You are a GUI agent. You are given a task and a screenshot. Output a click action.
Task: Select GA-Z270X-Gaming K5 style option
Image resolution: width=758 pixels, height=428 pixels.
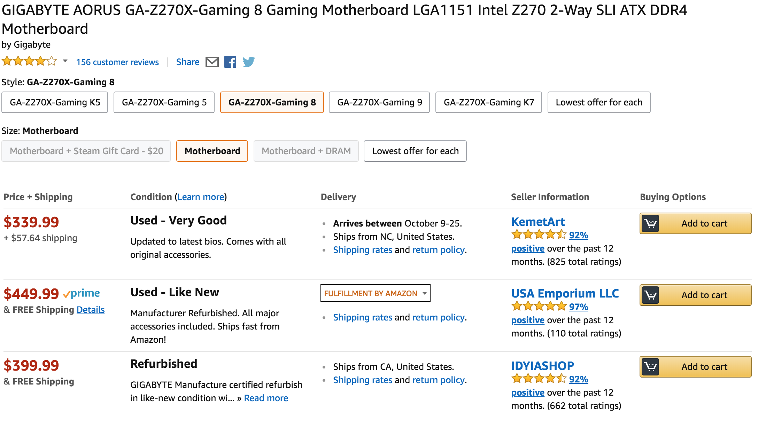click(55, 102)
